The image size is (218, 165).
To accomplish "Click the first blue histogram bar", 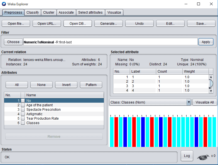I will (x=125, y=132).
